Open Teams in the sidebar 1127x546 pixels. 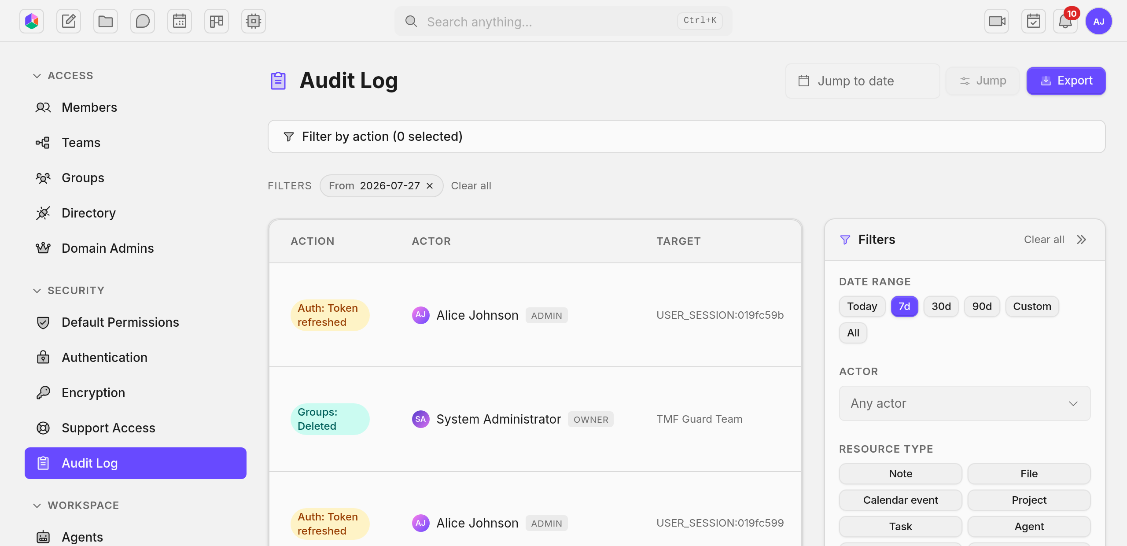136,143
